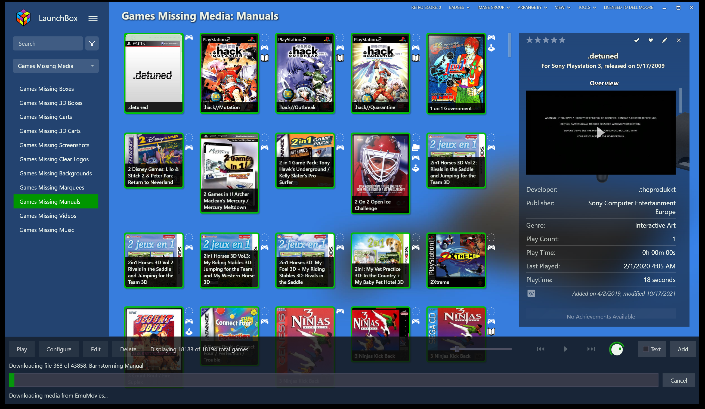Open the Badges dropdown menu
The image size is (705, 409).
tap(459, 8)
